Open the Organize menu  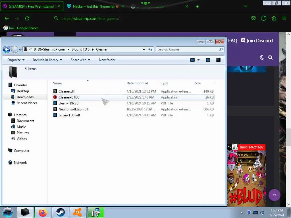(16, 60)
